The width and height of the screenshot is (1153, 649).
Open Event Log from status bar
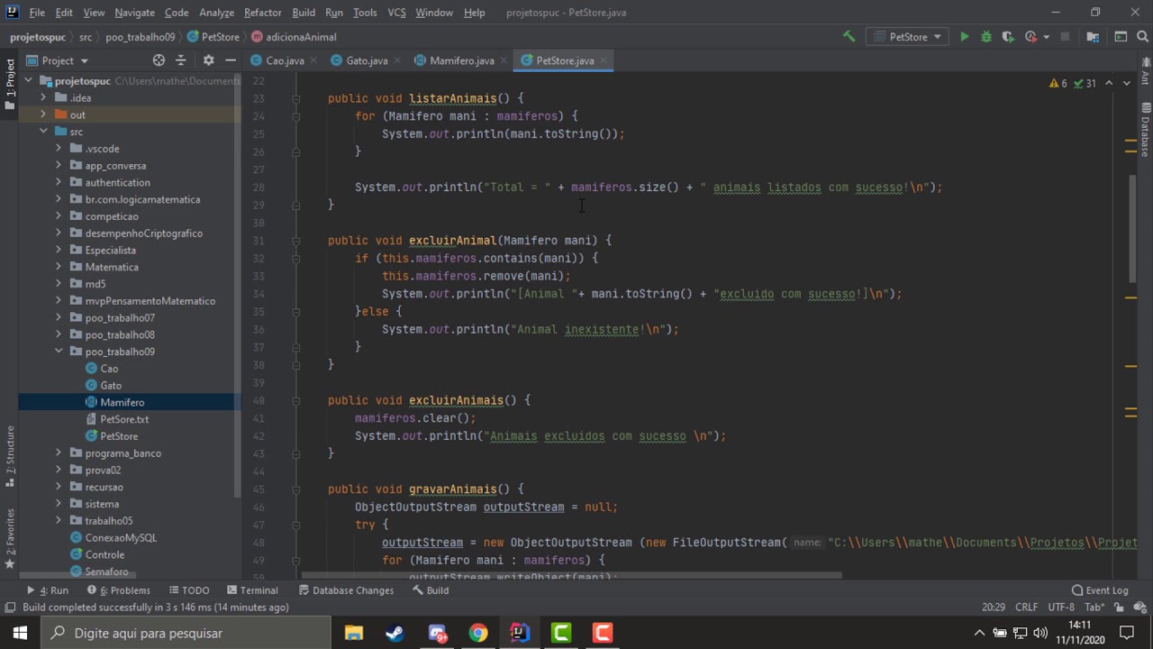(x=1100, y=590)
